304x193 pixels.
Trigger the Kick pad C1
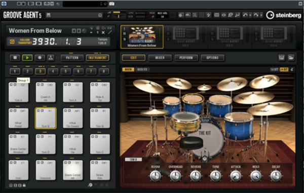(x=18, y=170)
